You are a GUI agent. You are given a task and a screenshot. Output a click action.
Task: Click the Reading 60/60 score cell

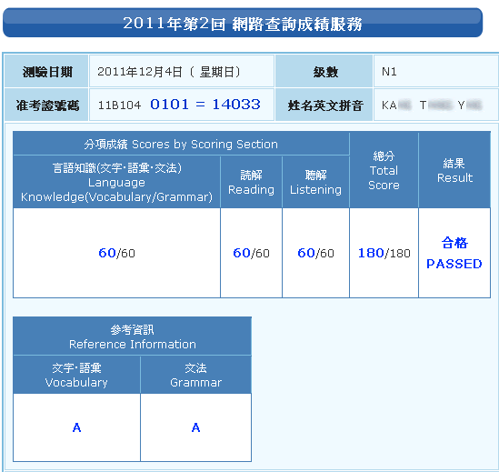(x=251, y=253)
